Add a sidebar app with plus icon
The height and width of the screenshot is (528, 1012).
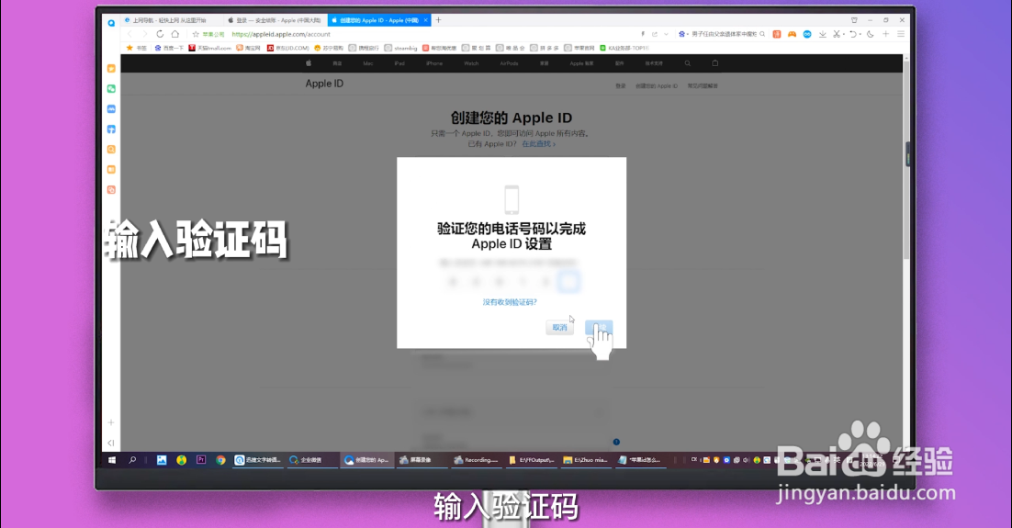tap(111, 422)
